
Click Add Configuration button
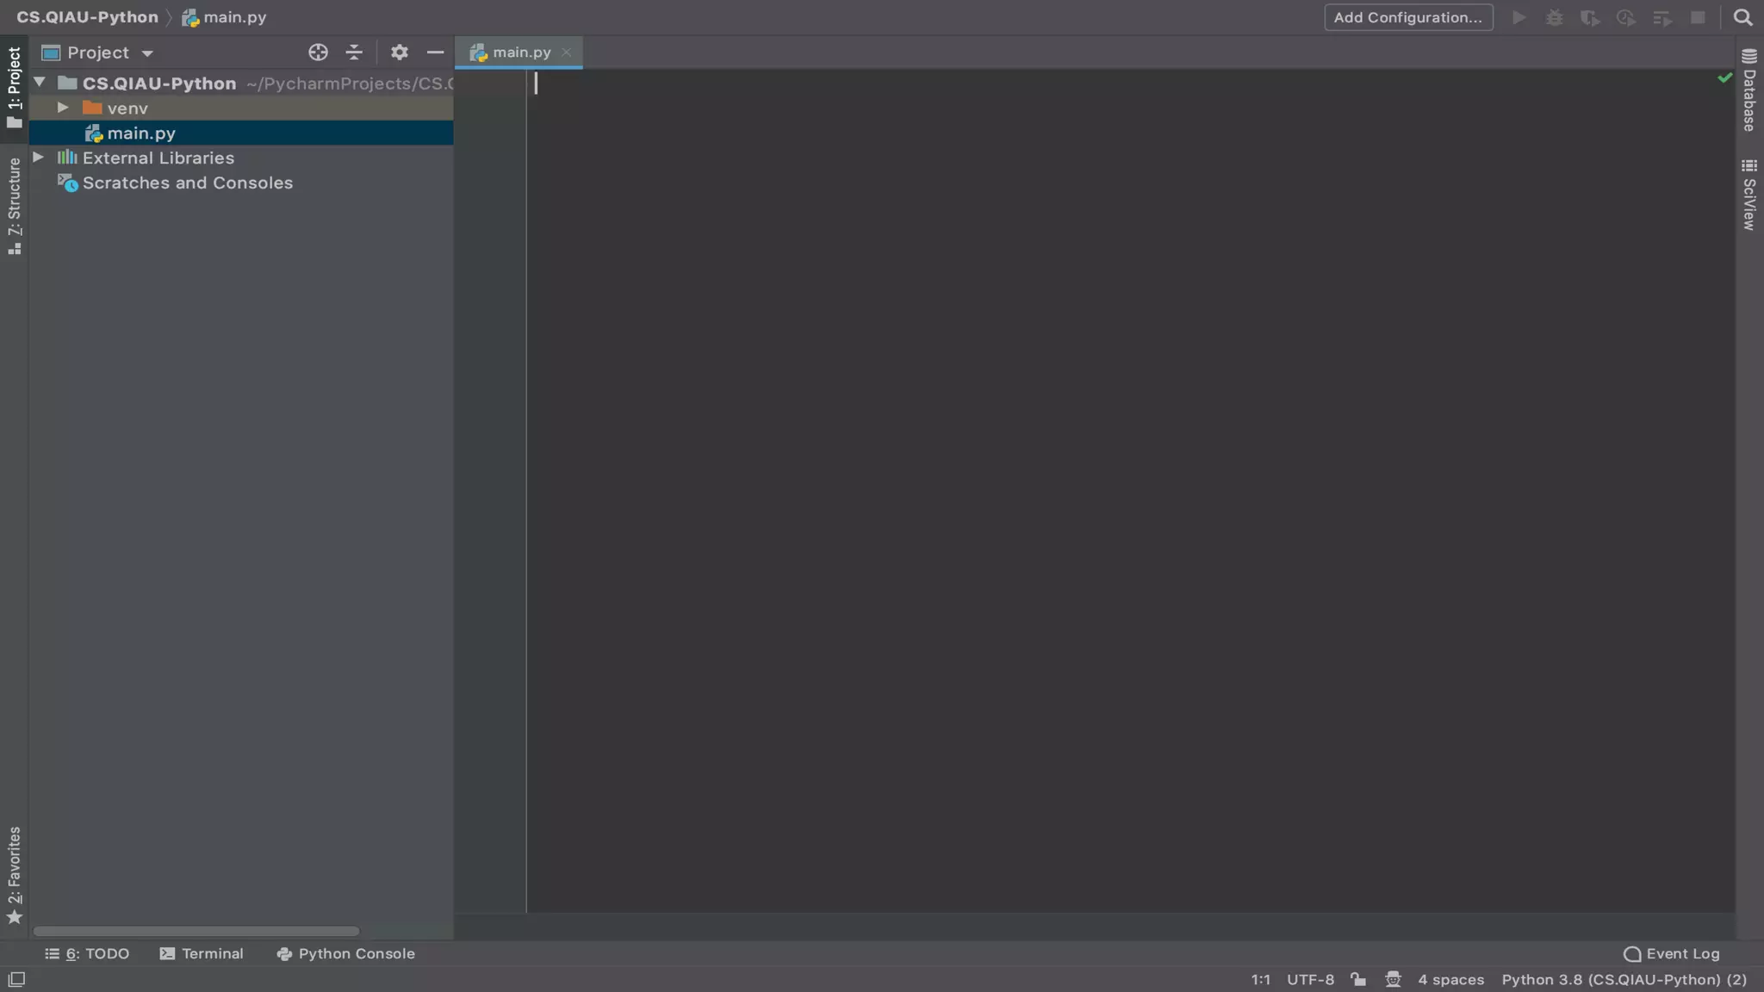point(1407,17)
